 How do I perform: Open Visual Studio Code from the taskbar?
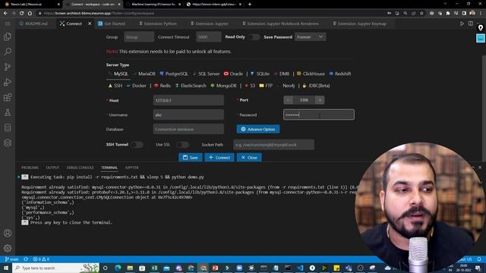coord(300,268)
